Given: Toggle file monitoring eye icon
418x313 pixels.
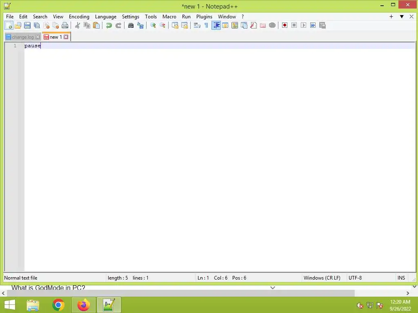Looking at the screenshot, I should (272, 25).
